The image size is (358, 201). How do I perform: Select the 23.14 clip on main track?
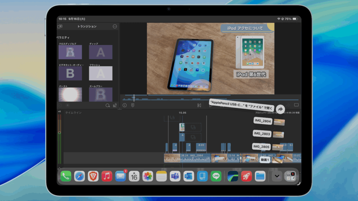(x=225, y=158)
